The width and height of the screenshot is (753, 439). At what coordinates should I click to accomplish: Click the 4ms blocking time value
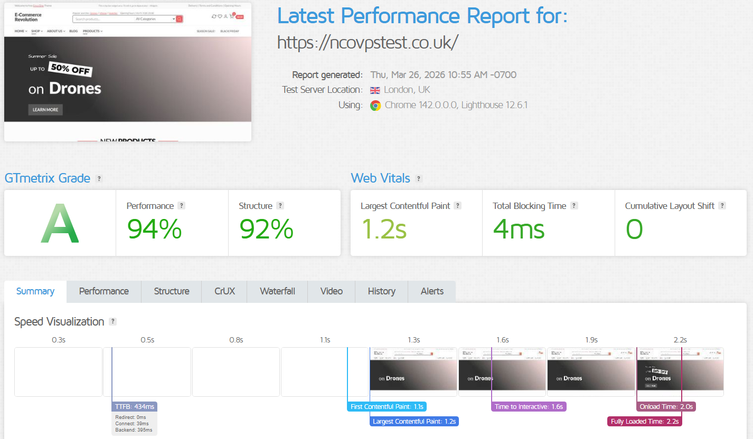coord(519,230)
